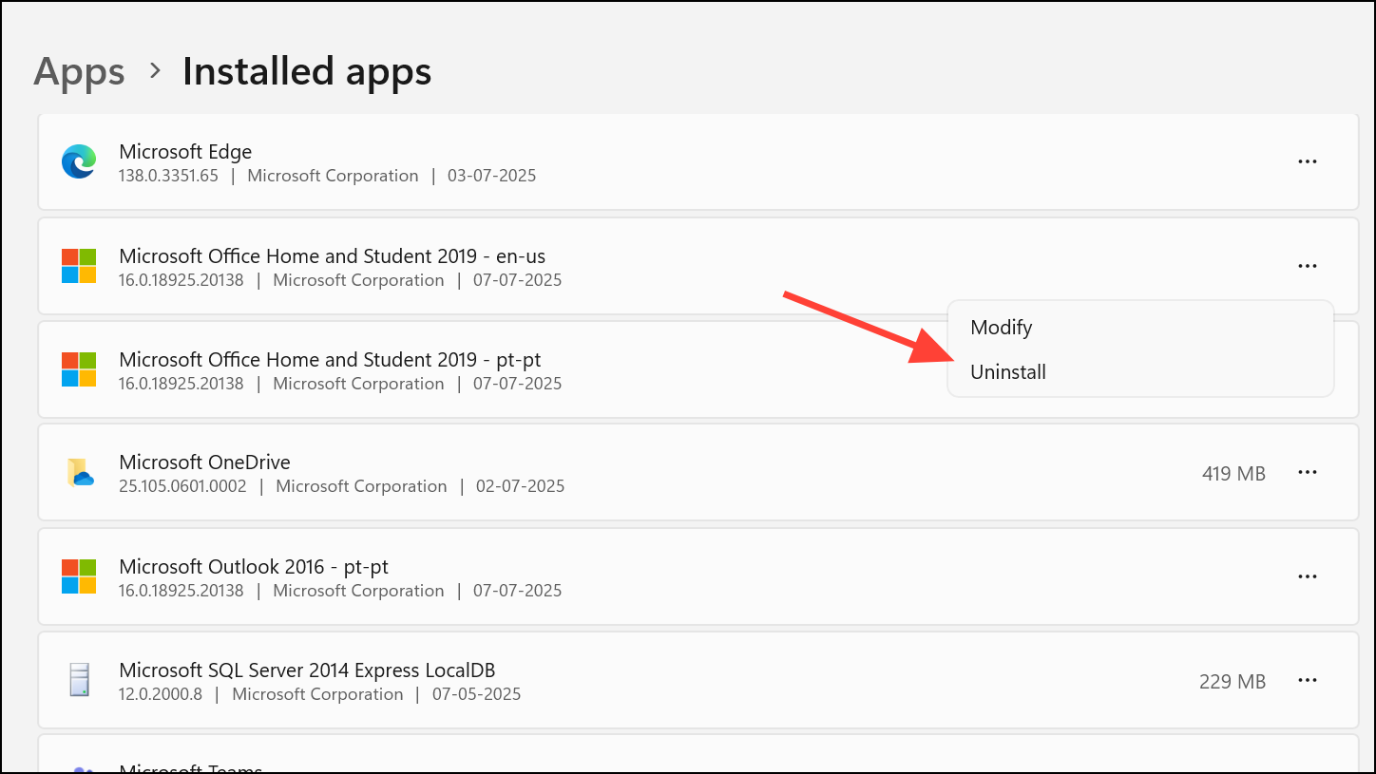
Task: Click the OneDrive install date 02-07-2025
Action: (521, 486)
